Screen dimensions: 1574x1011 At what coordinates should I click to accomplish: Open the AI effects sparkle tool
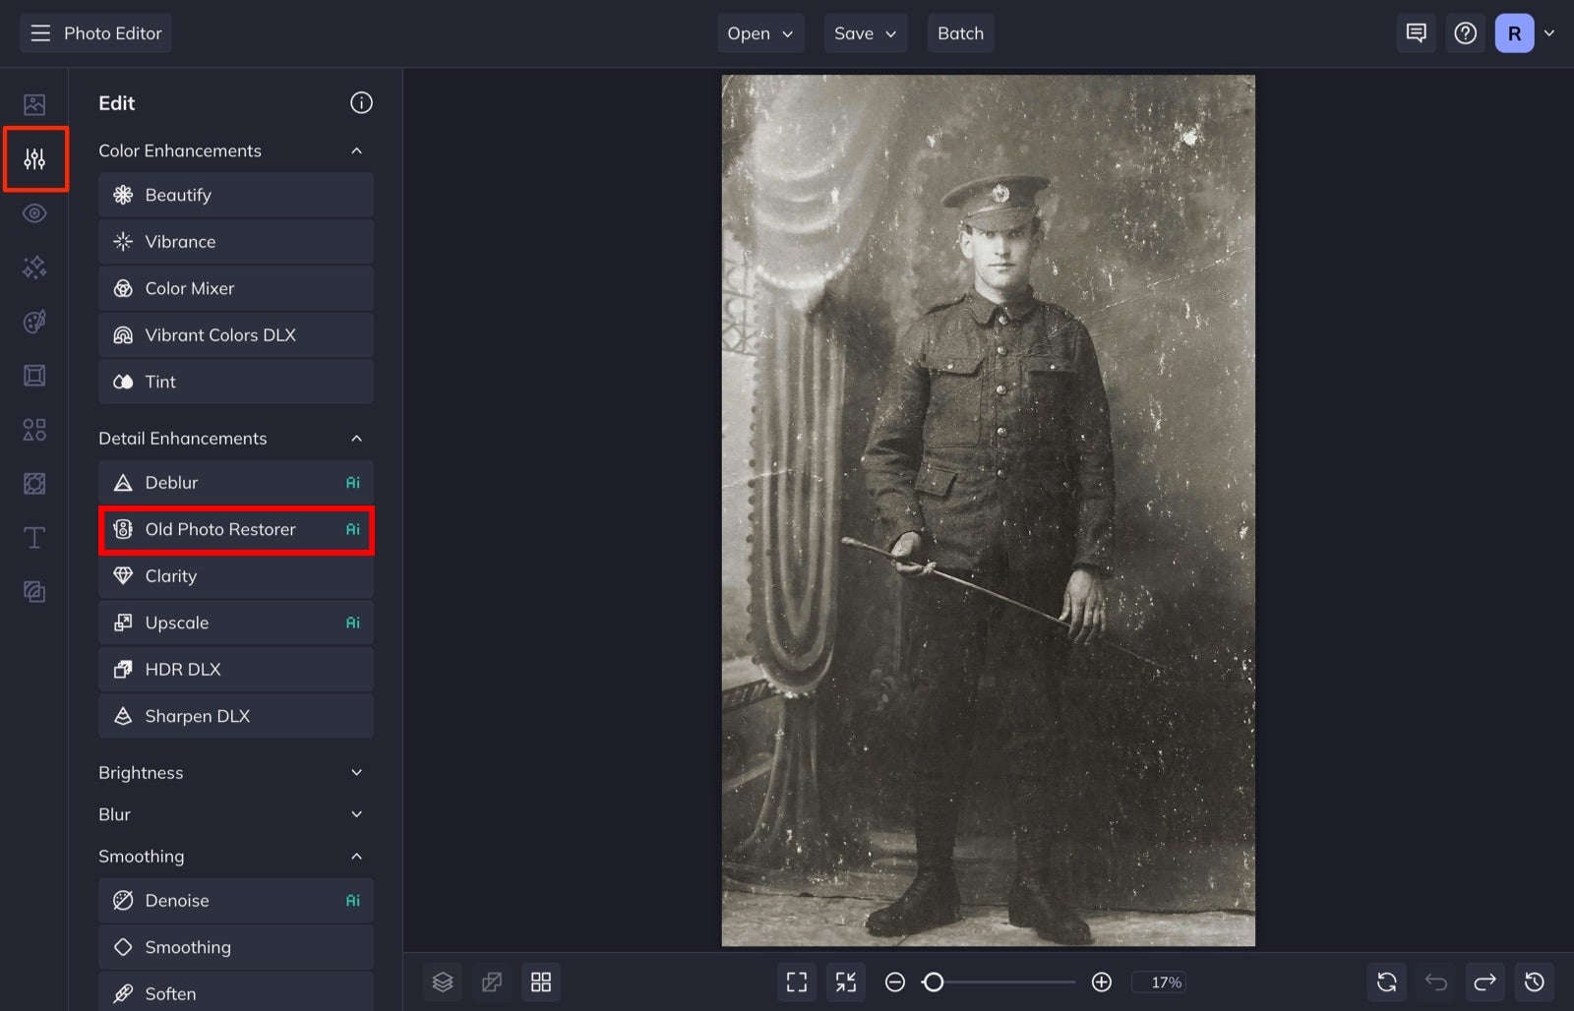pos(35,267)
